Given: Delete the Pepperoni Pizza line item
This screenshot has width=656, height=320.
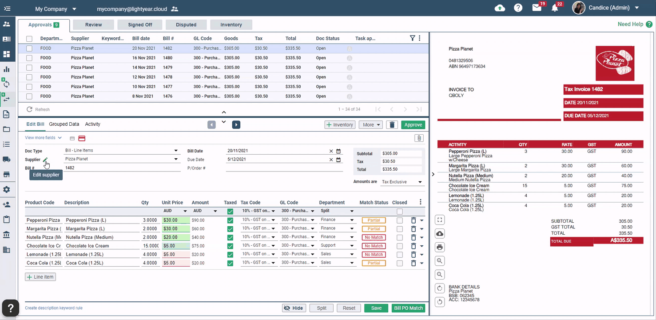Looking at the screenshot, I should [x=413, y=220].
